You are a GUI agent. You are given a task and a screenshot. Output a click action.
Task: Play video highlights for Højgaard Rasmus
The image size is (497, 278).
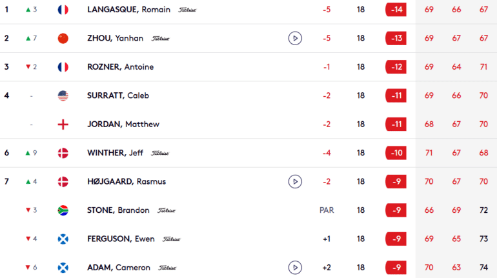pos(295,182)
